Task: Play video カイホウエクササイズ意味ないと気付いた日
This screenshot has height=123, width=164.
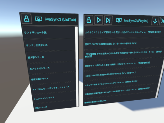Action: point(124,32)
